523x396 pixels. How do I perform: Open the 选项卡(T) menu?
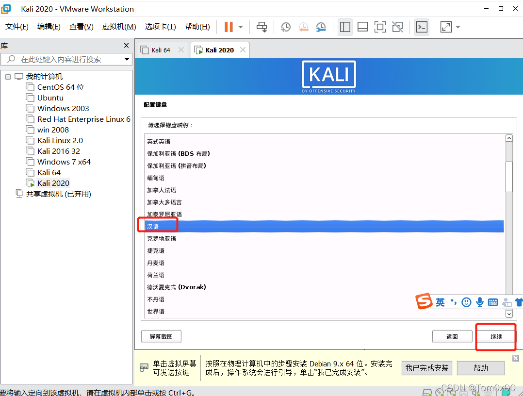(160, 27)
